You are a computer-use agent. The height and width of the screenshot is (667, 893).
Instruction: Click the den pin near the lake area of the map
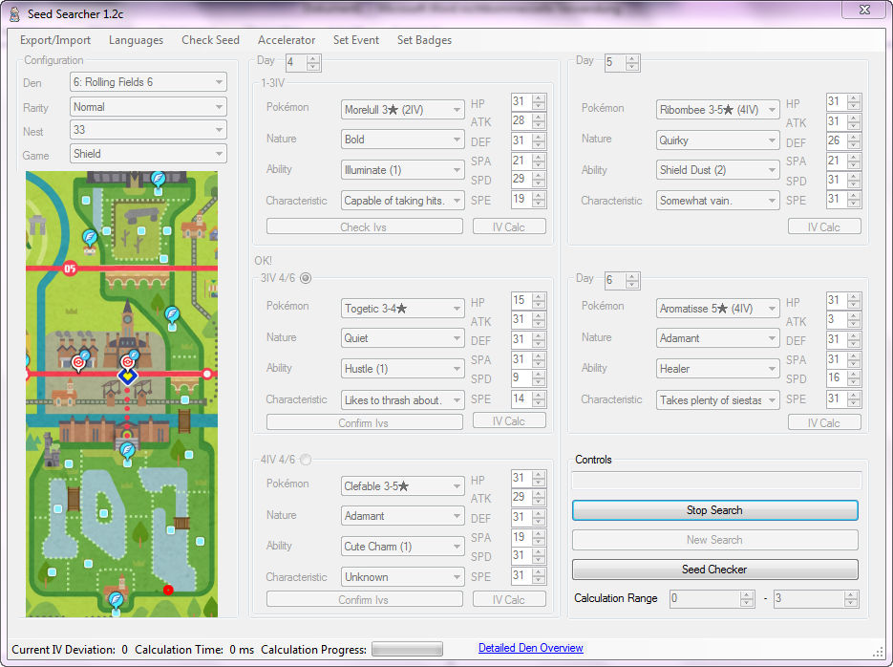pyautogui.click(x=127, y=450)
